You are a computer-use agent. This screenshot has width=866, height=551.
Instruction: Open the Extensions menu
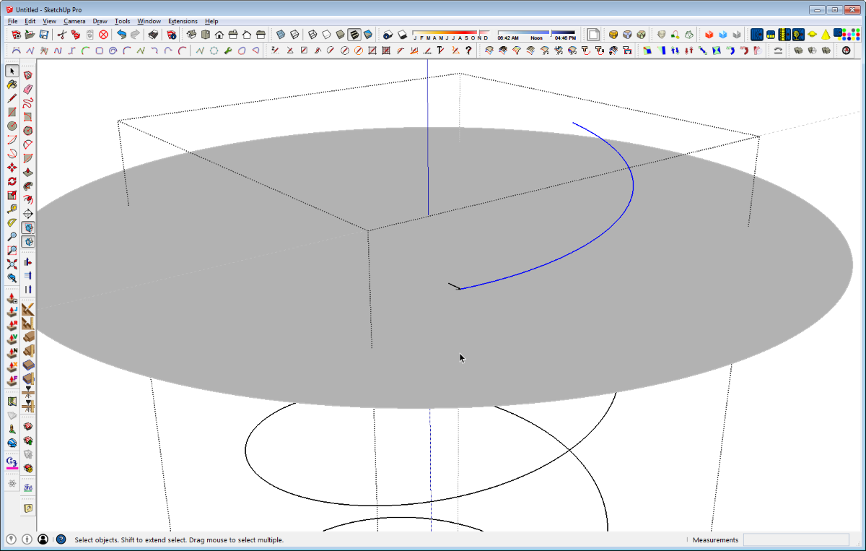pos(183,22)
